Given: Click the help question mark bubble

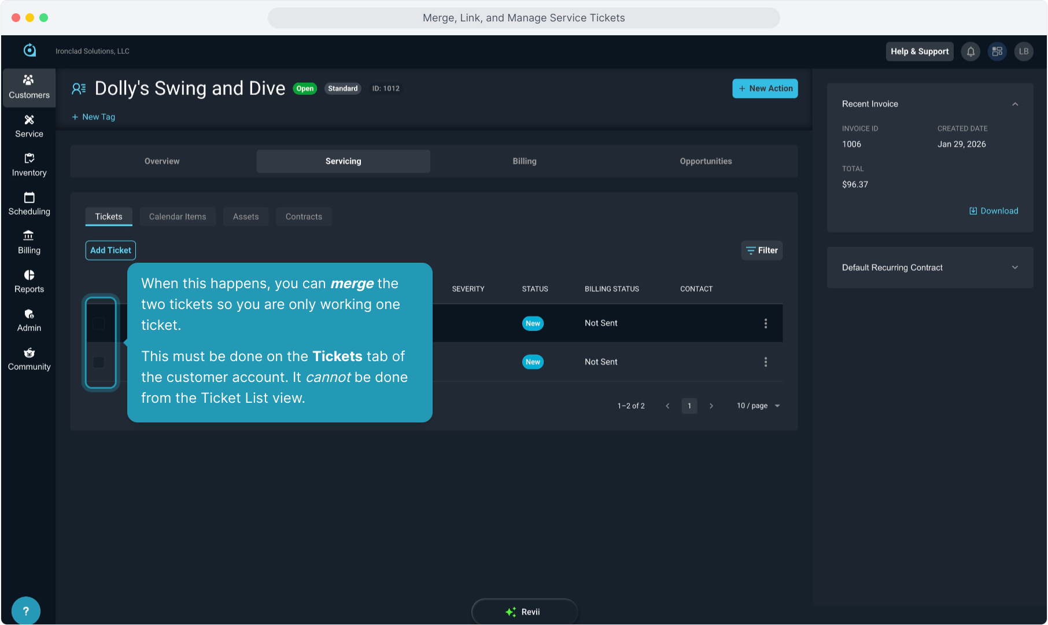Looking at the screenshot, I should (x=25, y=611).
